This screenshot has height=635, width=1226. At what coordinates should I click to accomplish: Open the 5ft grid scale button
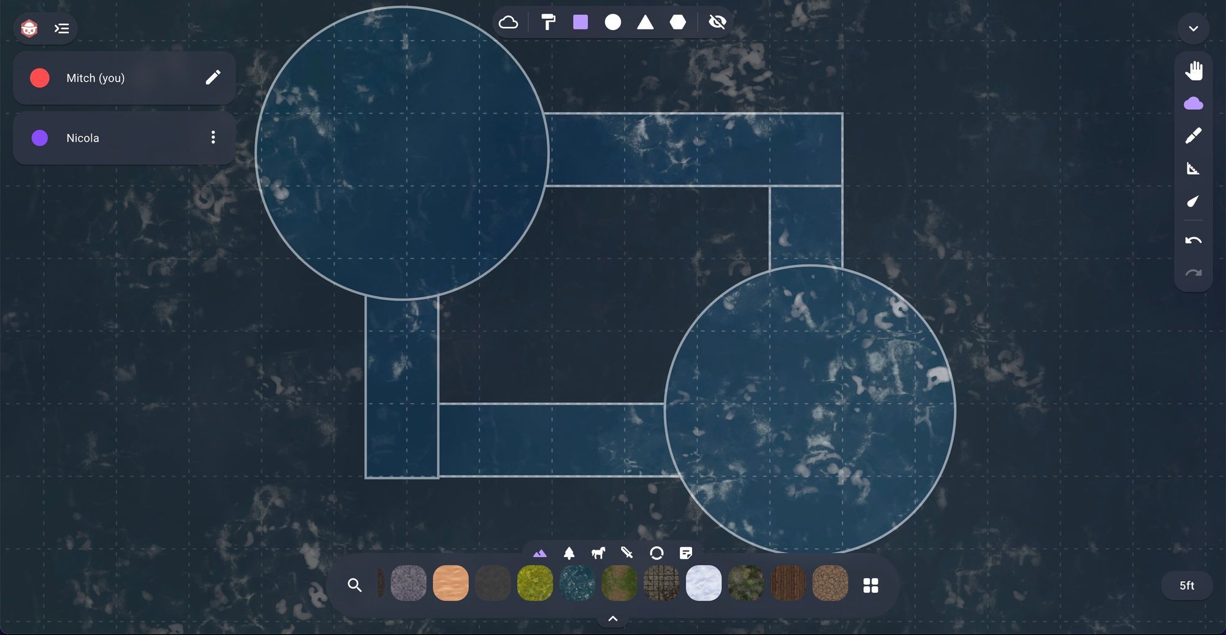[1187, 585]
